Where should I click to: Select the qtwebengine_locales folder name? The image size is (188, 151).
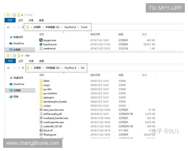tap(55, 102)
